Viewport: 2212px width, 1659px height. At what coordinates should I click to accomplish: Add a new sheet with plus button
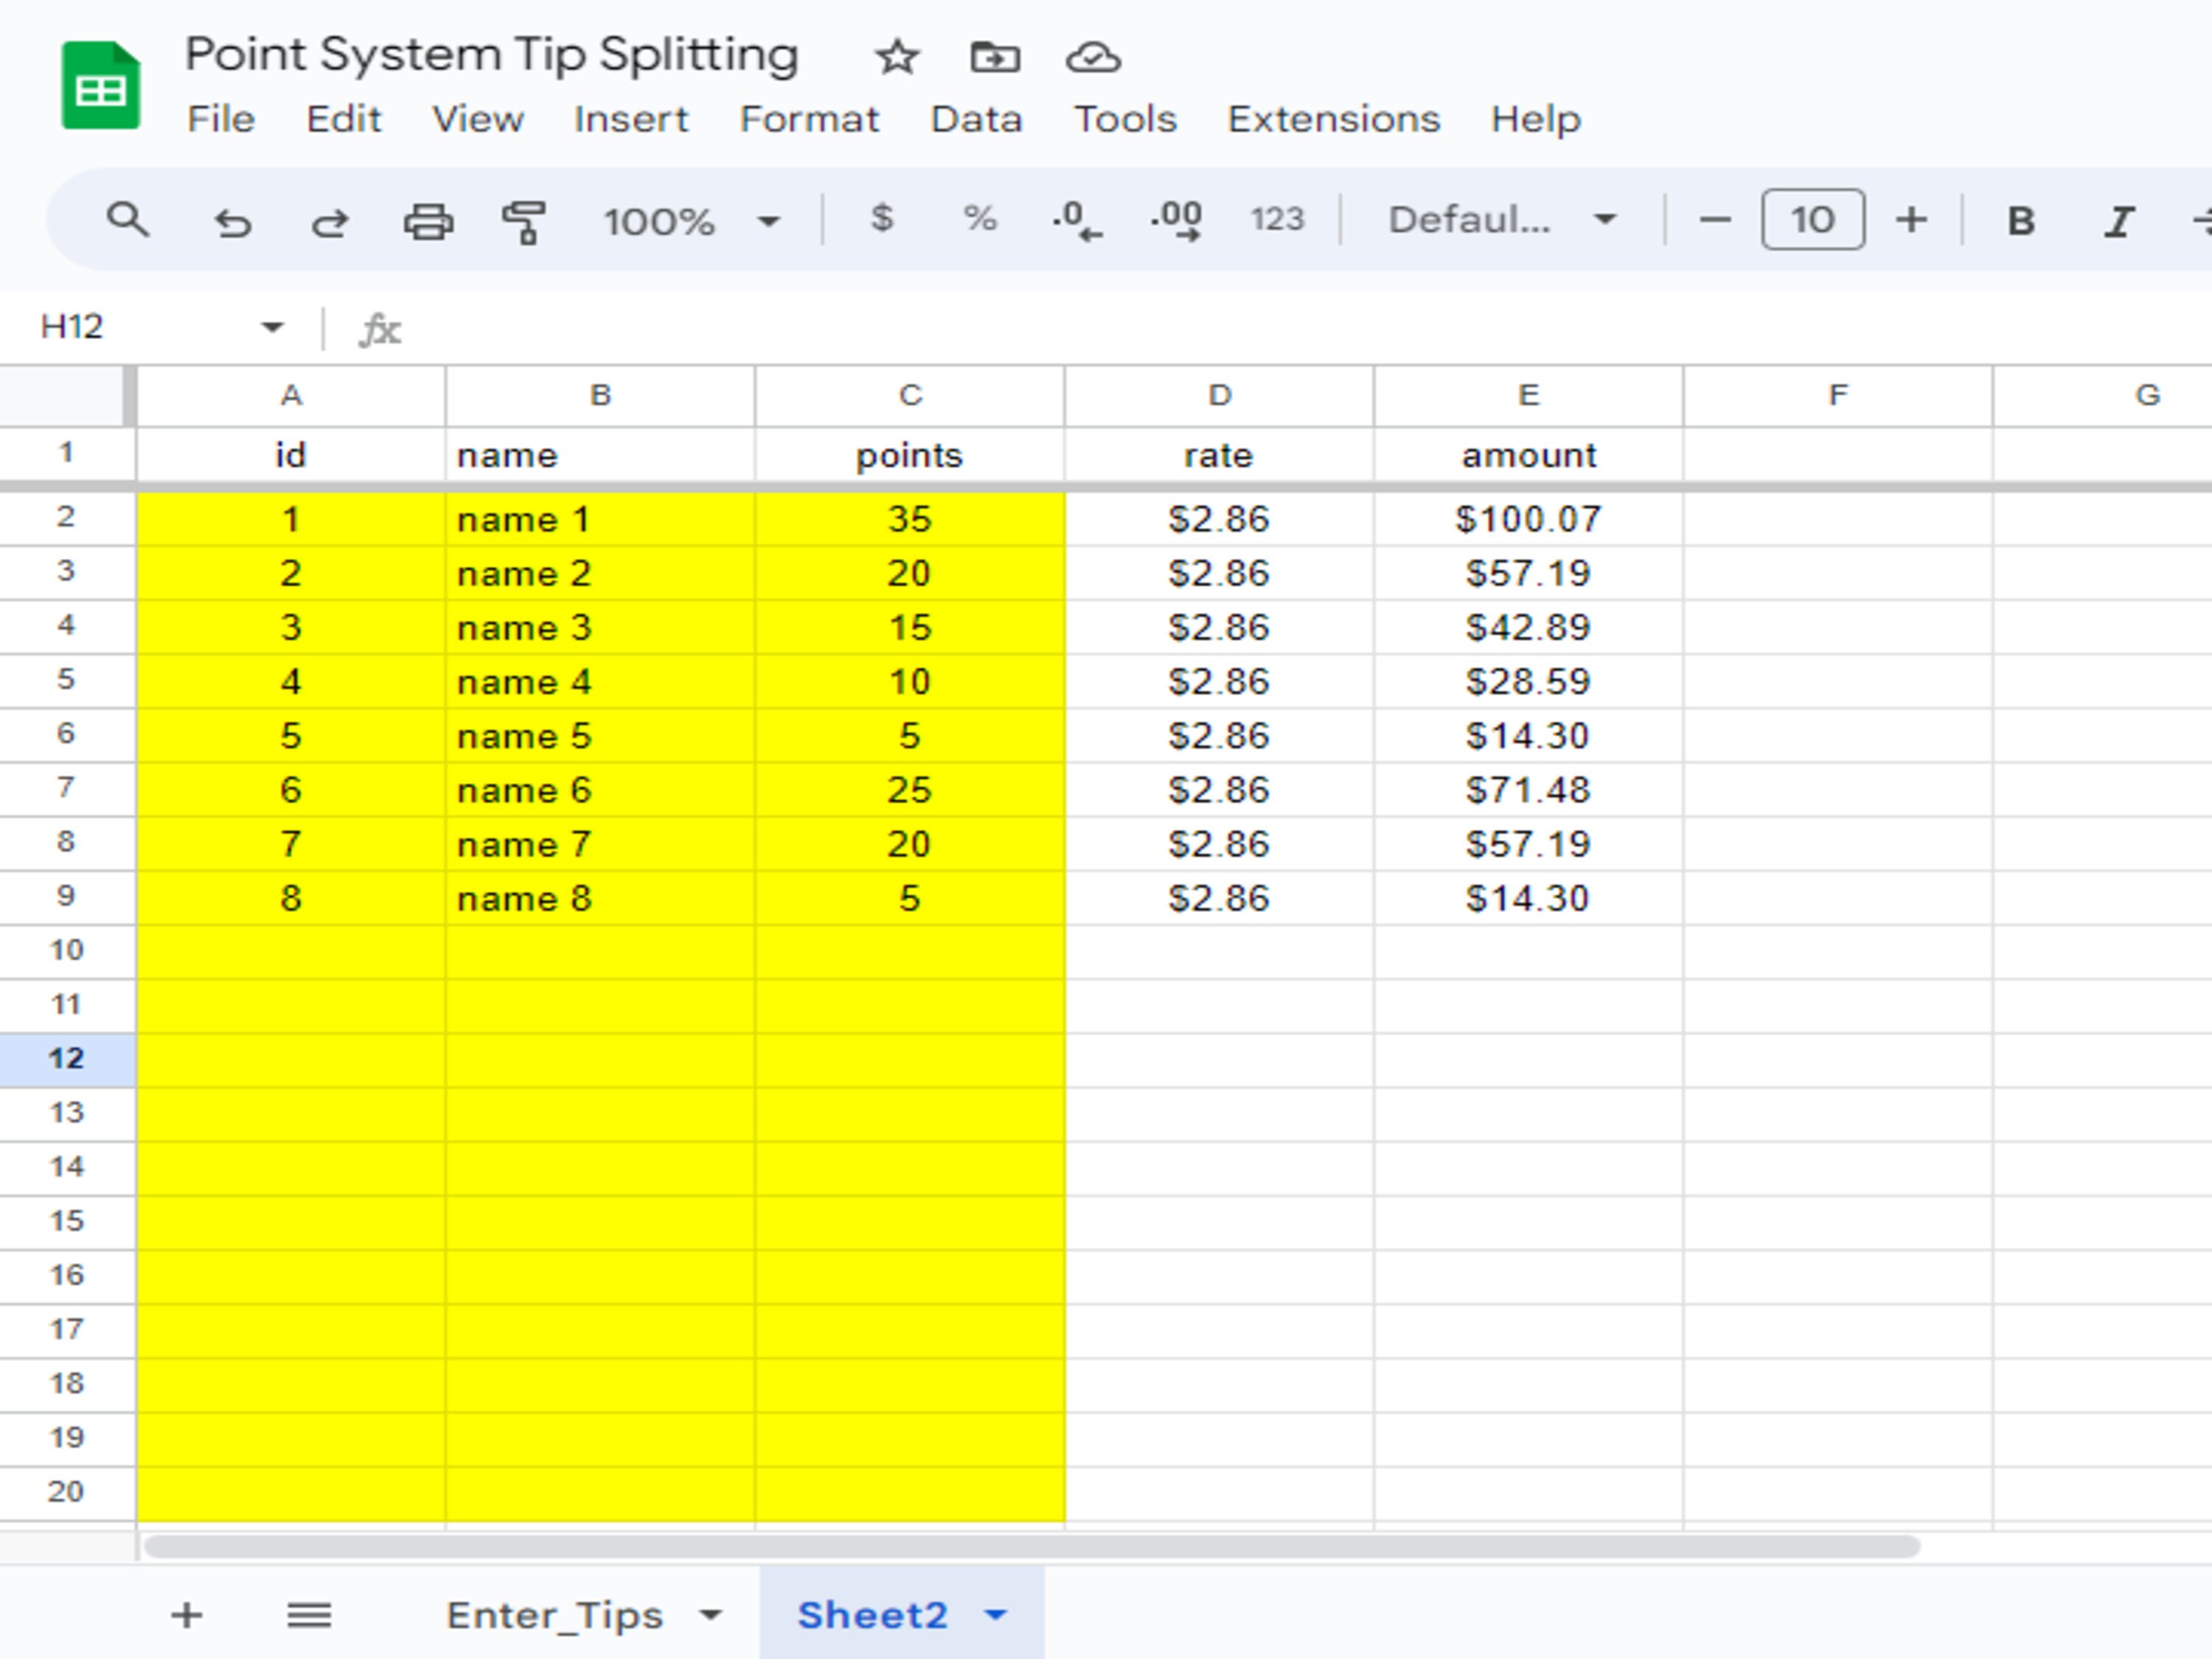pos(186,1614)
